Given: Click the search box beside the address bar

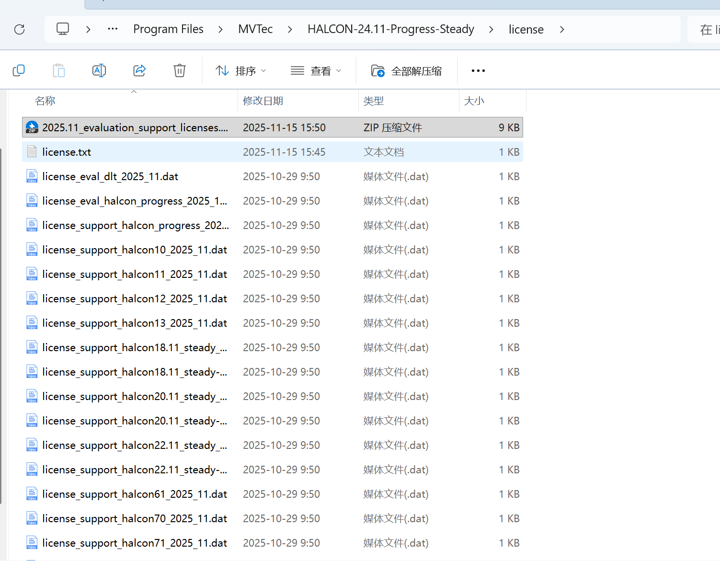Looking at the screenshot, I should point(704,29).
